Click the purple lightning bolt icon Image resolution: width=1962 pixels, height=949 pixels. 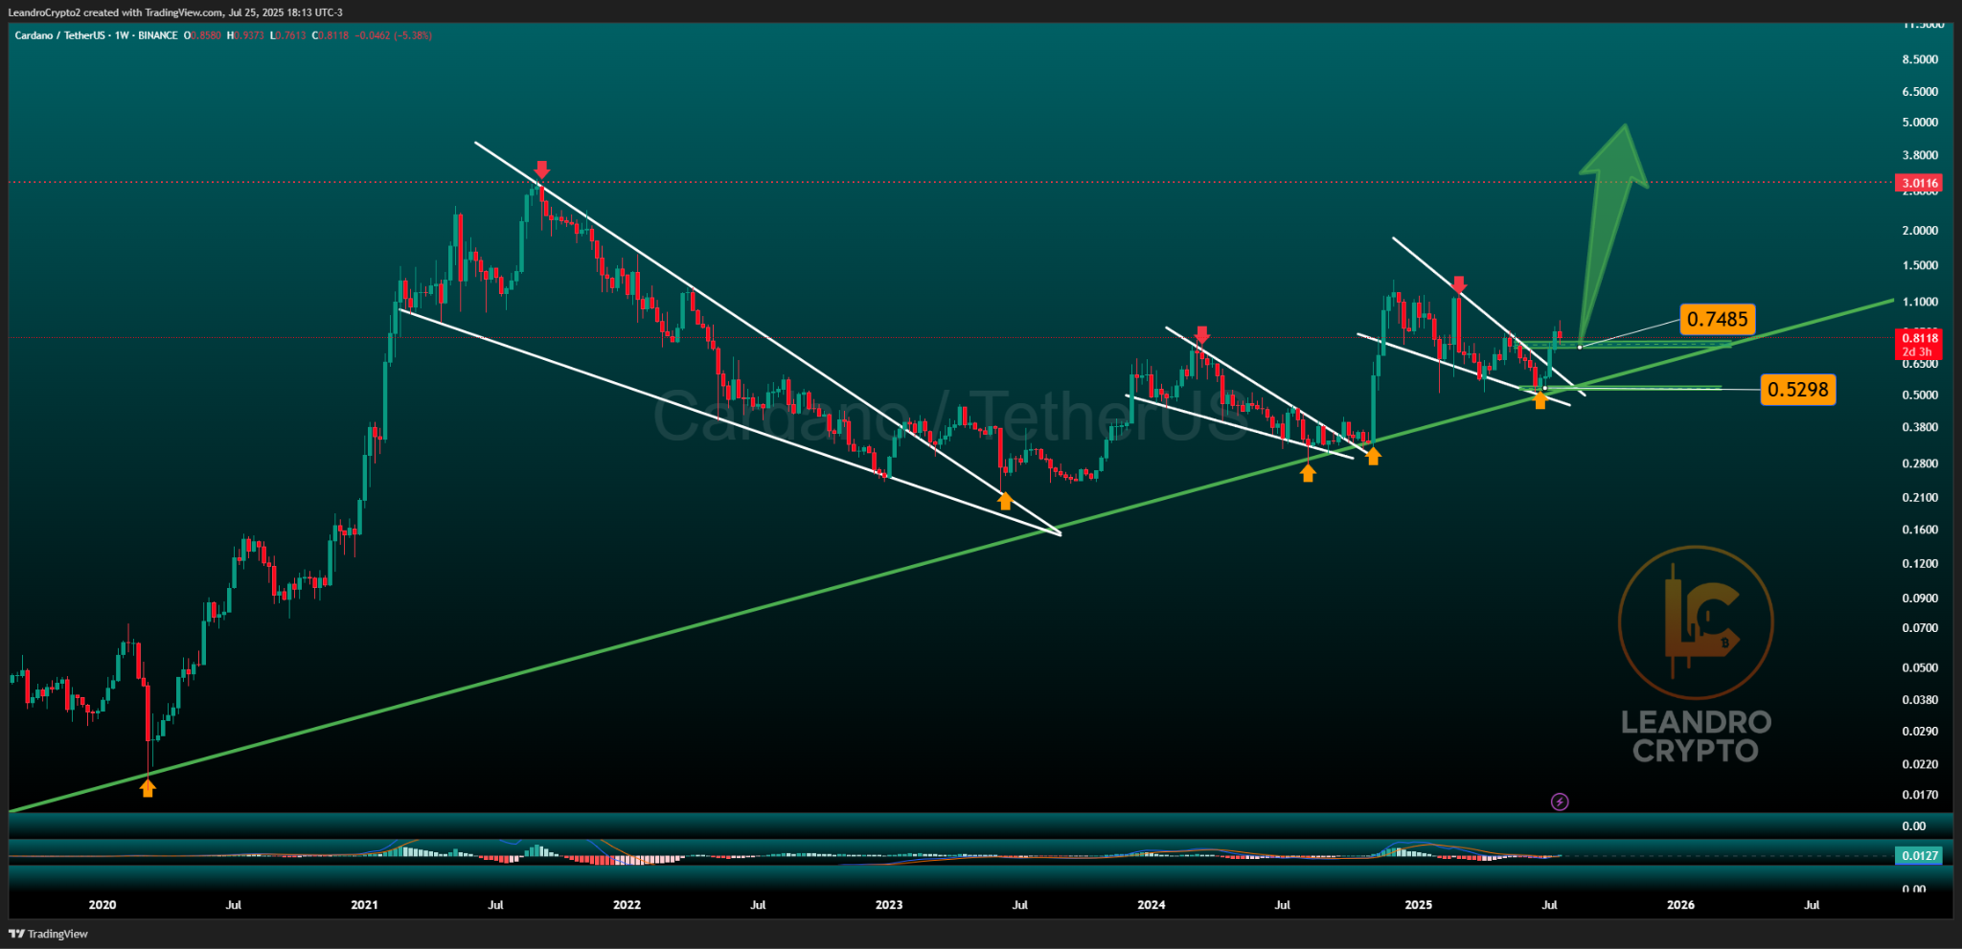click(1560, 802)
